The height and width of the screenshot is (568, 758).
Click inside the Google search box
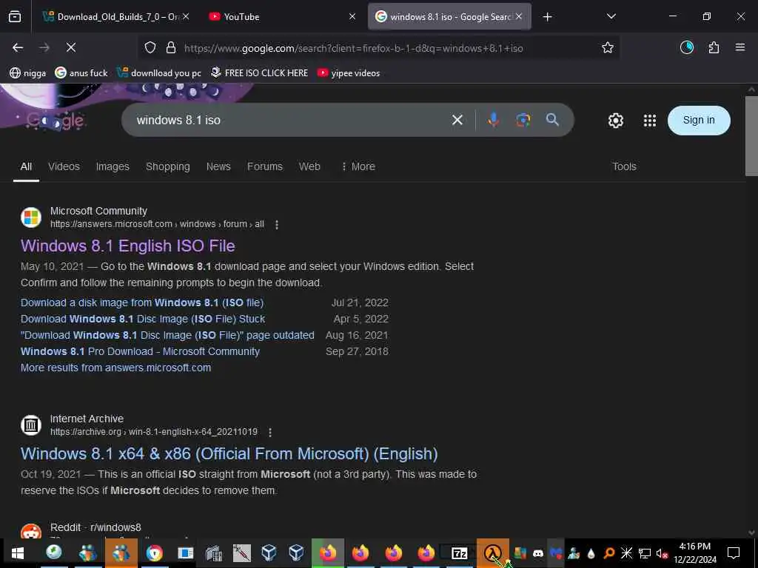pyautogui.click(x=290, y=120)
